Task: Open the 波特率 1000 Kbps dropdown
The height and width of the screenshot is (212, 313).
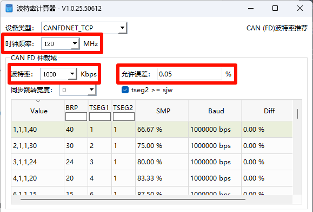Action: 58,74
